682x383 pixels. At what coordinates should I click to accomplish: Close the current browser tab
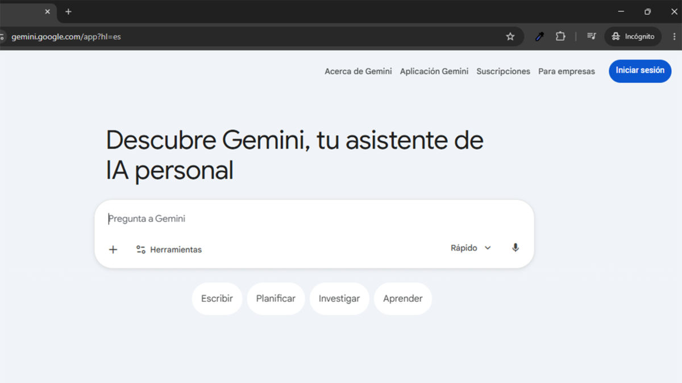click(47, 11)
